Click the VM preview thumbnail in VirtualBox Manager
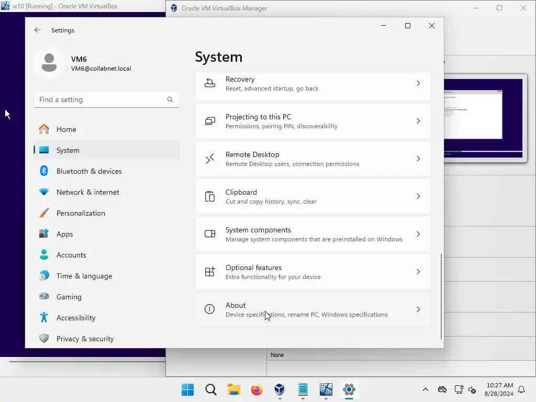This screenshot has height=402, width=536. tap(485, 118)
